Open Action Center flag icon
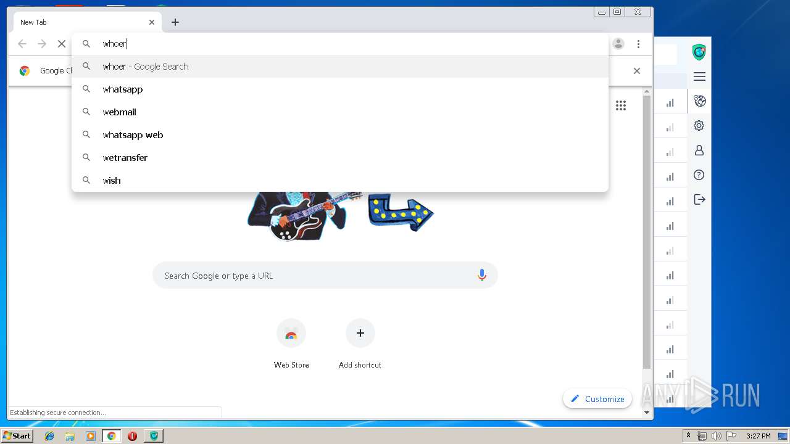This screenshot has height=444, width=790. tap(731, 436)
